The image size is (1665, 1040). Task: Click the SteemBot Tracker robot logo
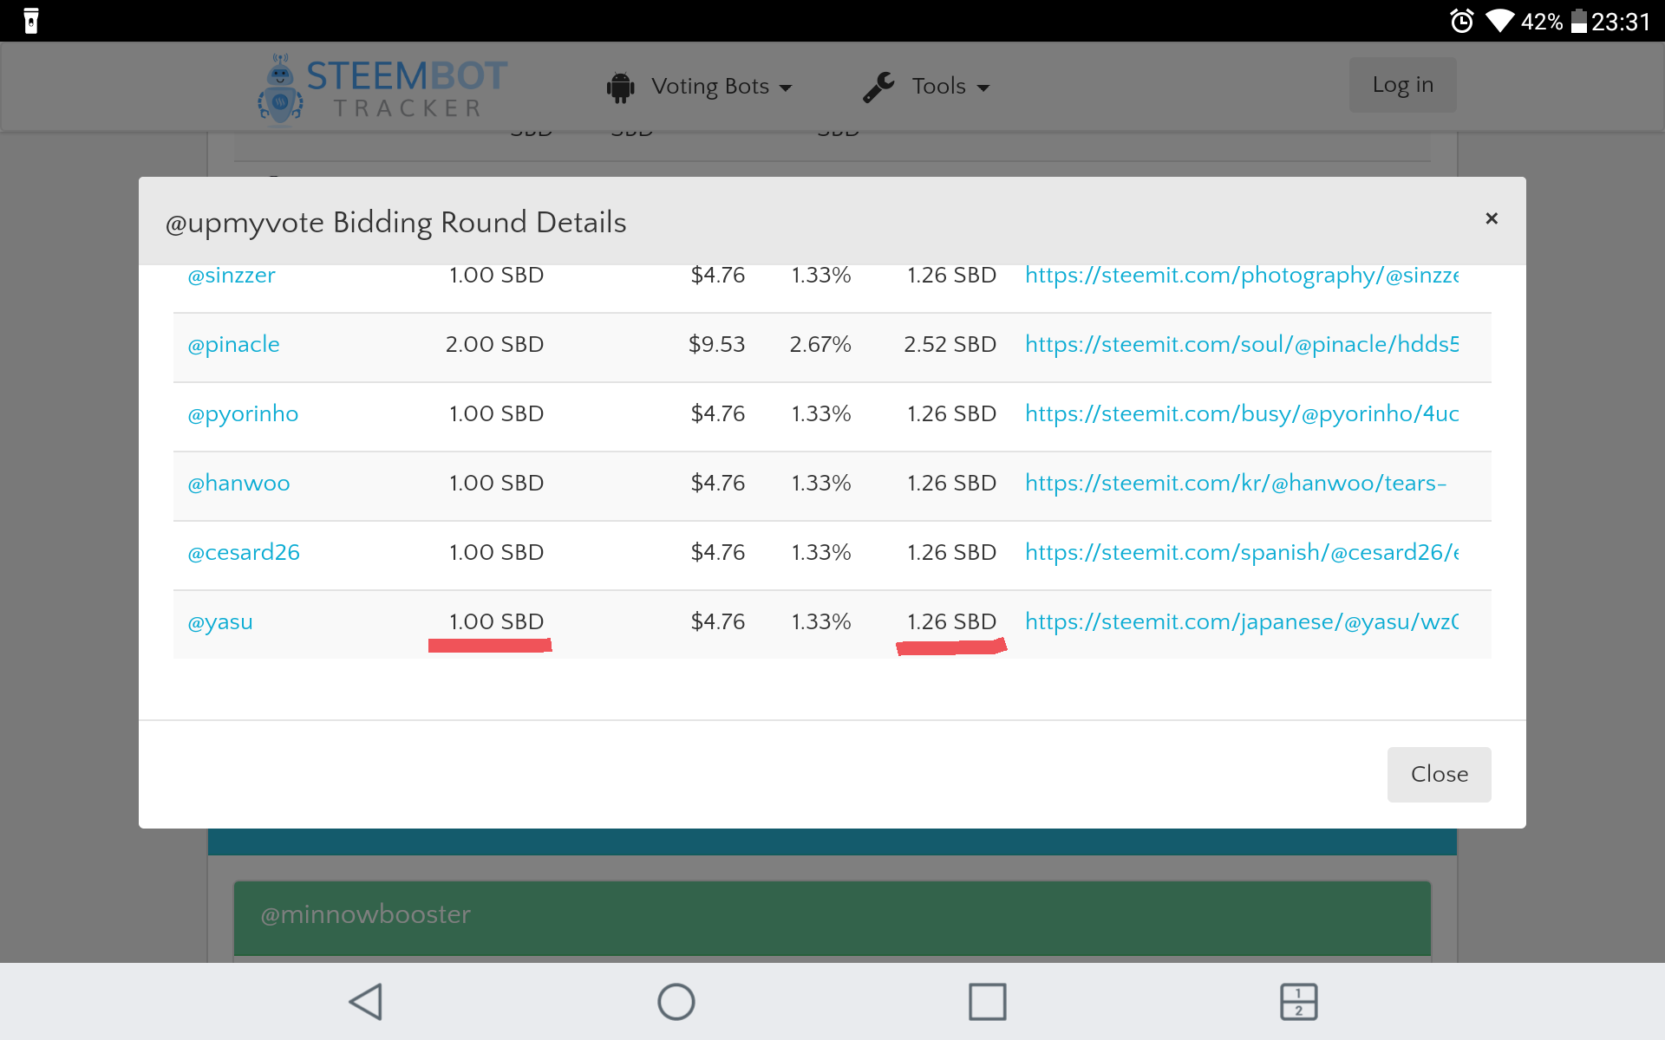pyautogui.click(x=280, y=89)
